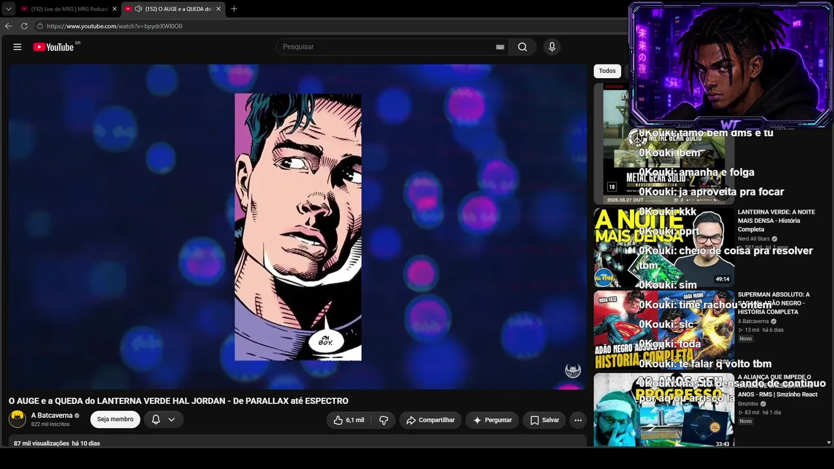Open a new browser tab
834x469 pixels.
[234, 8]
